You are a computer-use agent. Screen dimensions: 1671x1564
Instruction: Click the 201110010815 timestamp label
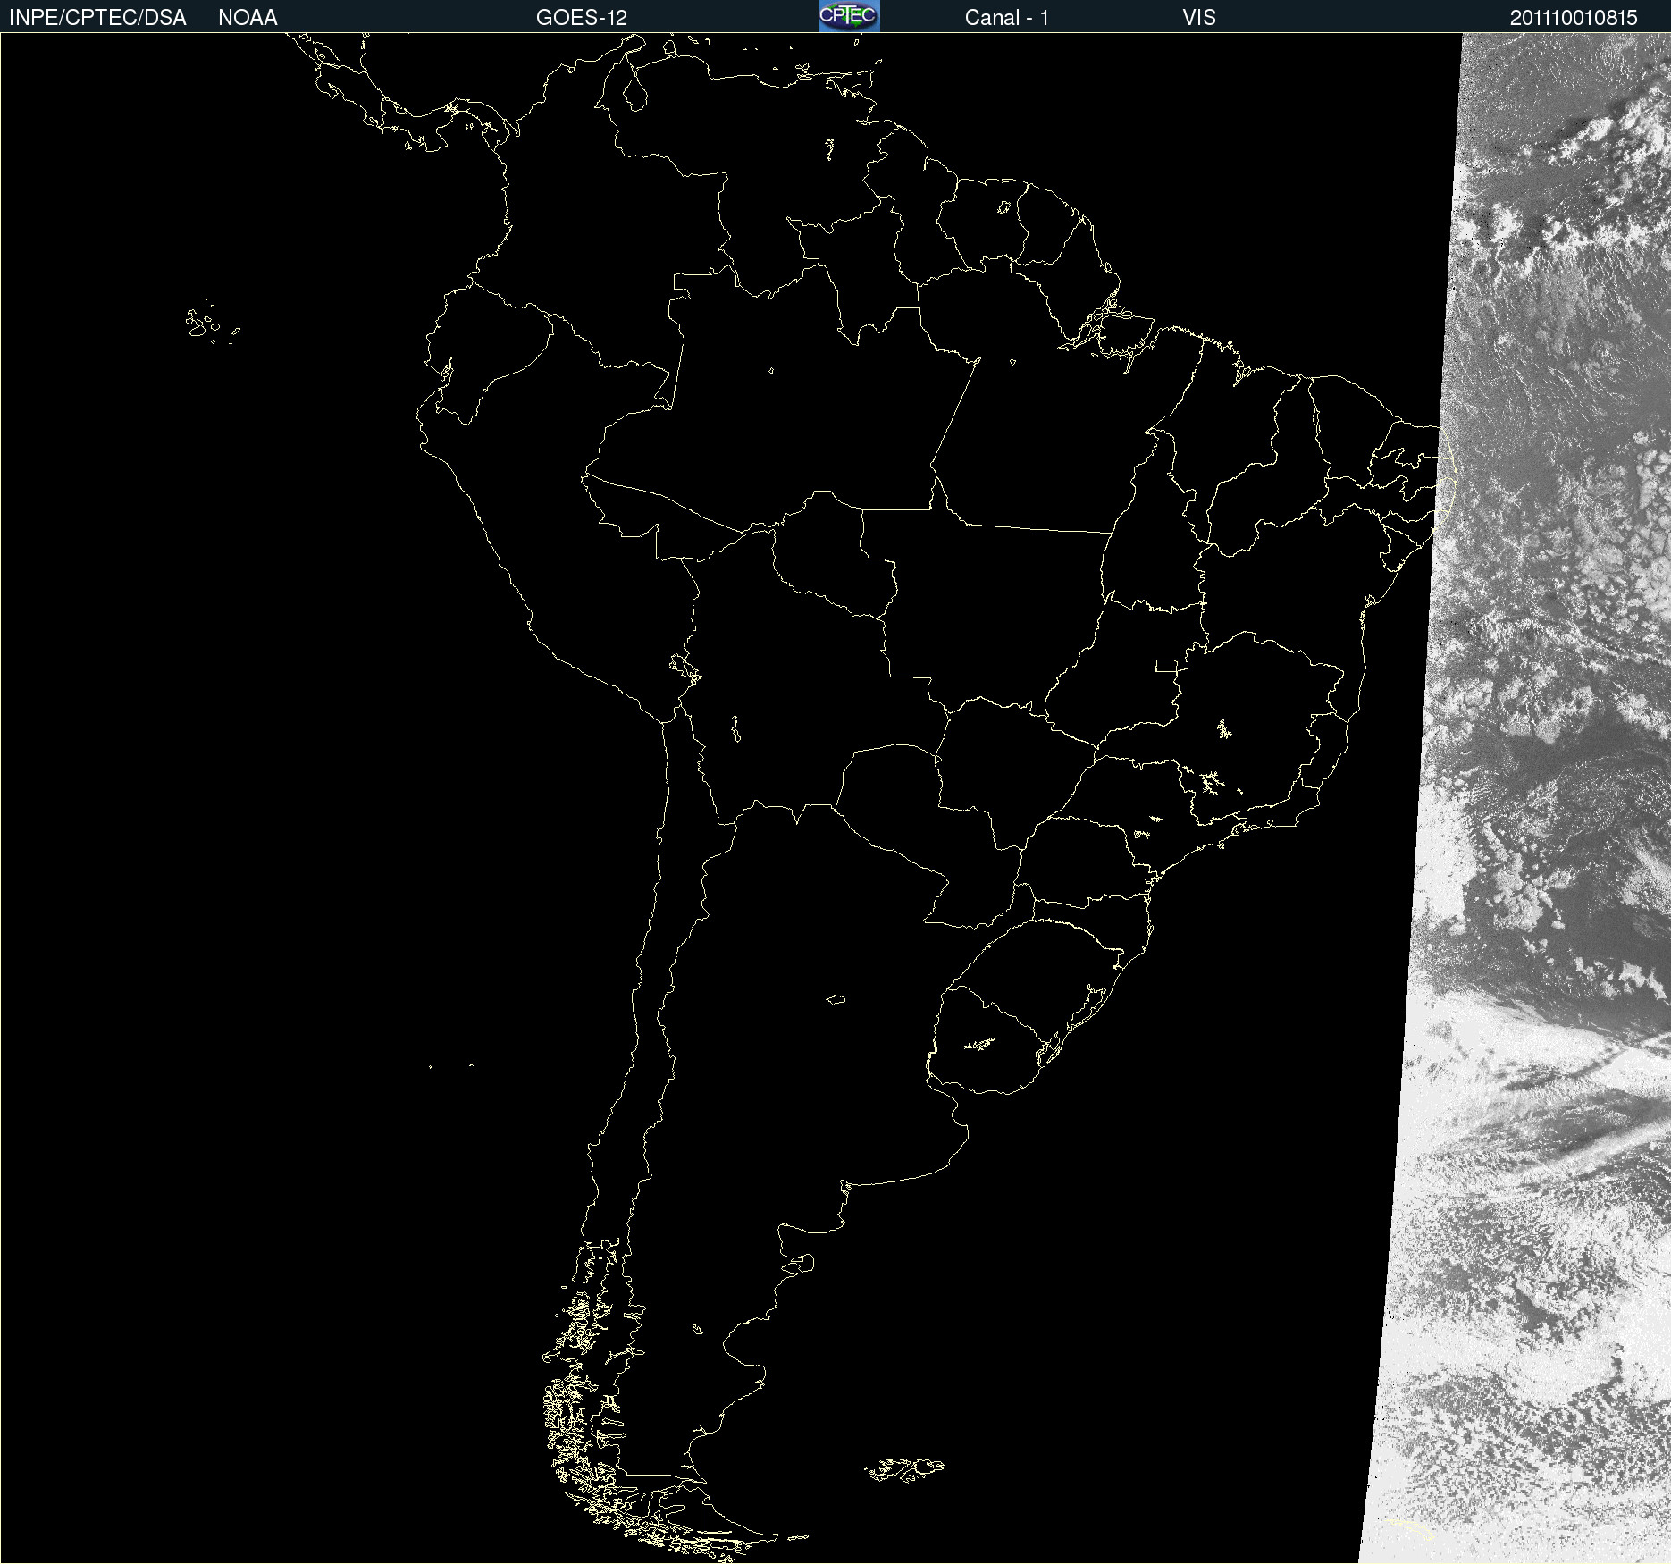(x=1574, y=18)
